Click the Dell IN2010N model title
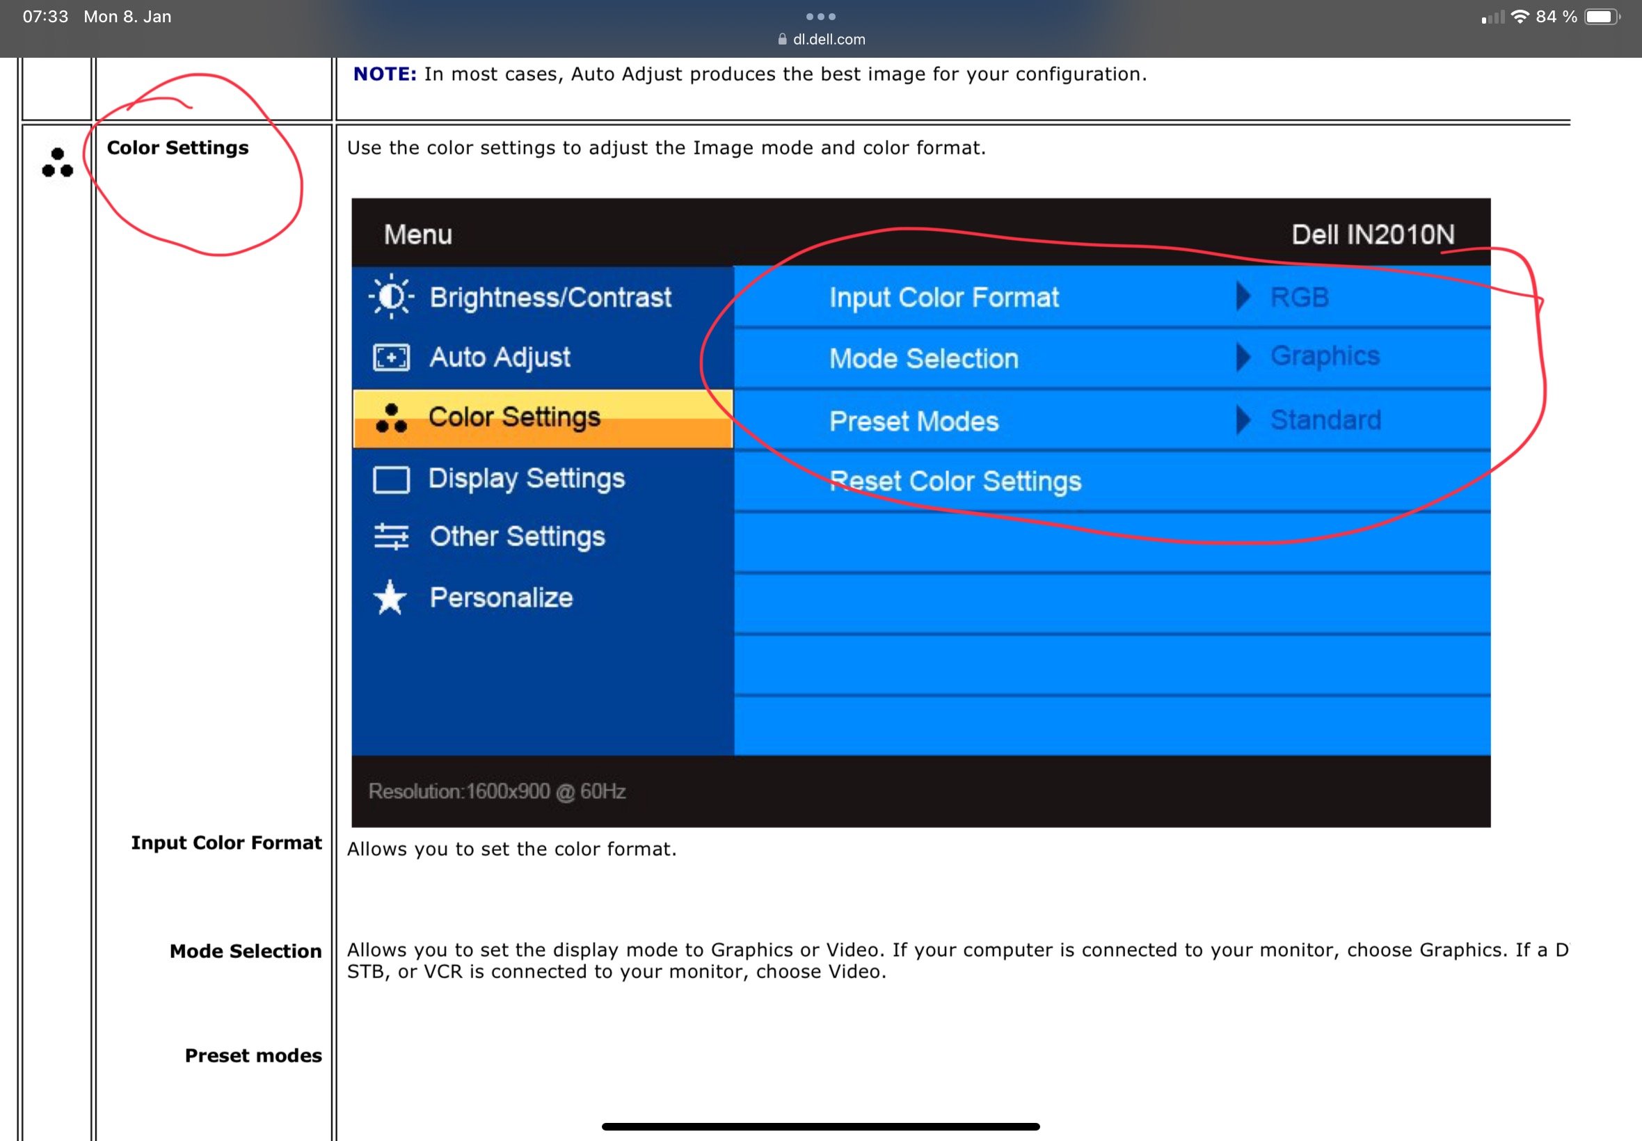 point(1373,234)
